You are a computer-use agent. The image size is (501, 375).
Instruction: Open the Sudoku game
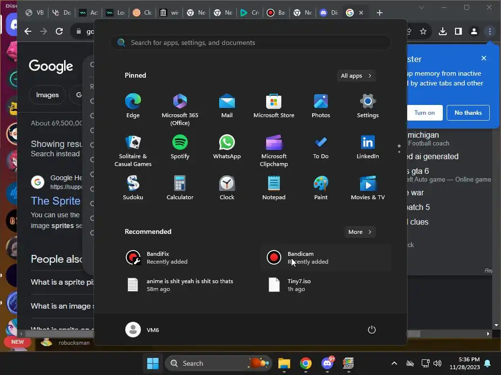point(133,188)
